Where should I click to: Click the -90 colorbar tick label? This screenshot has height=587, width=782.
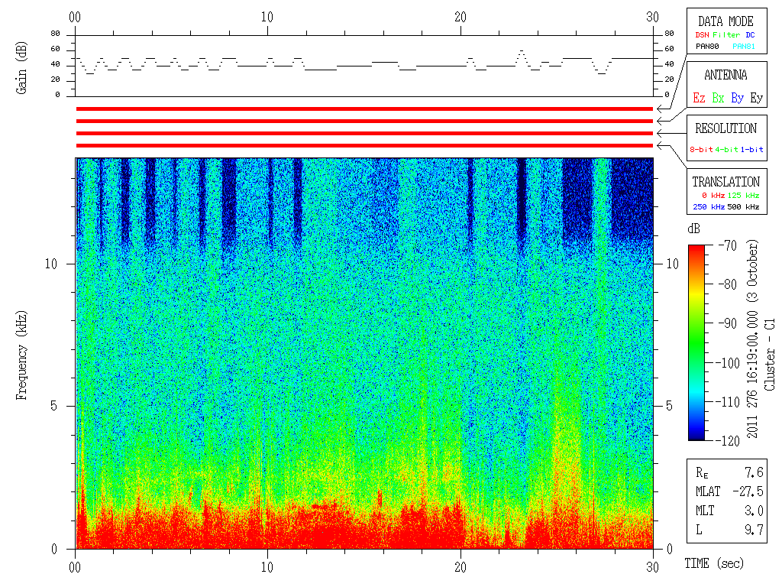coord(728,323)
